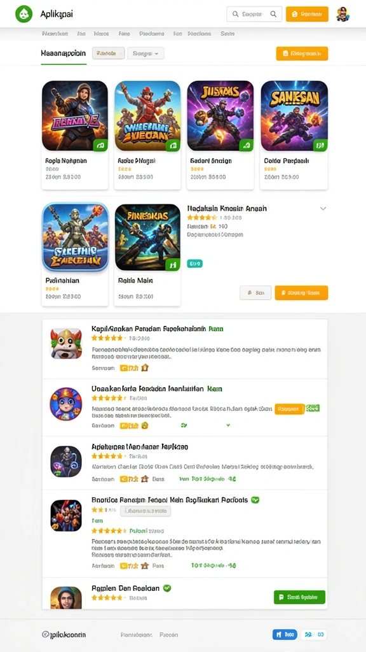Open the second gray filter dropdown with chevron
Viewport: 366px width, 652px height.
[146, 53]
